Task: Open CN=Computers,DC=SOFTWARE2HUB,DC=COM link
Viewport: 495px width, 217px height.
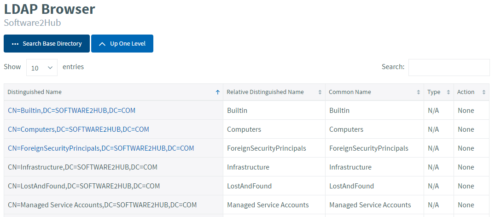Action: coord(78,129)
